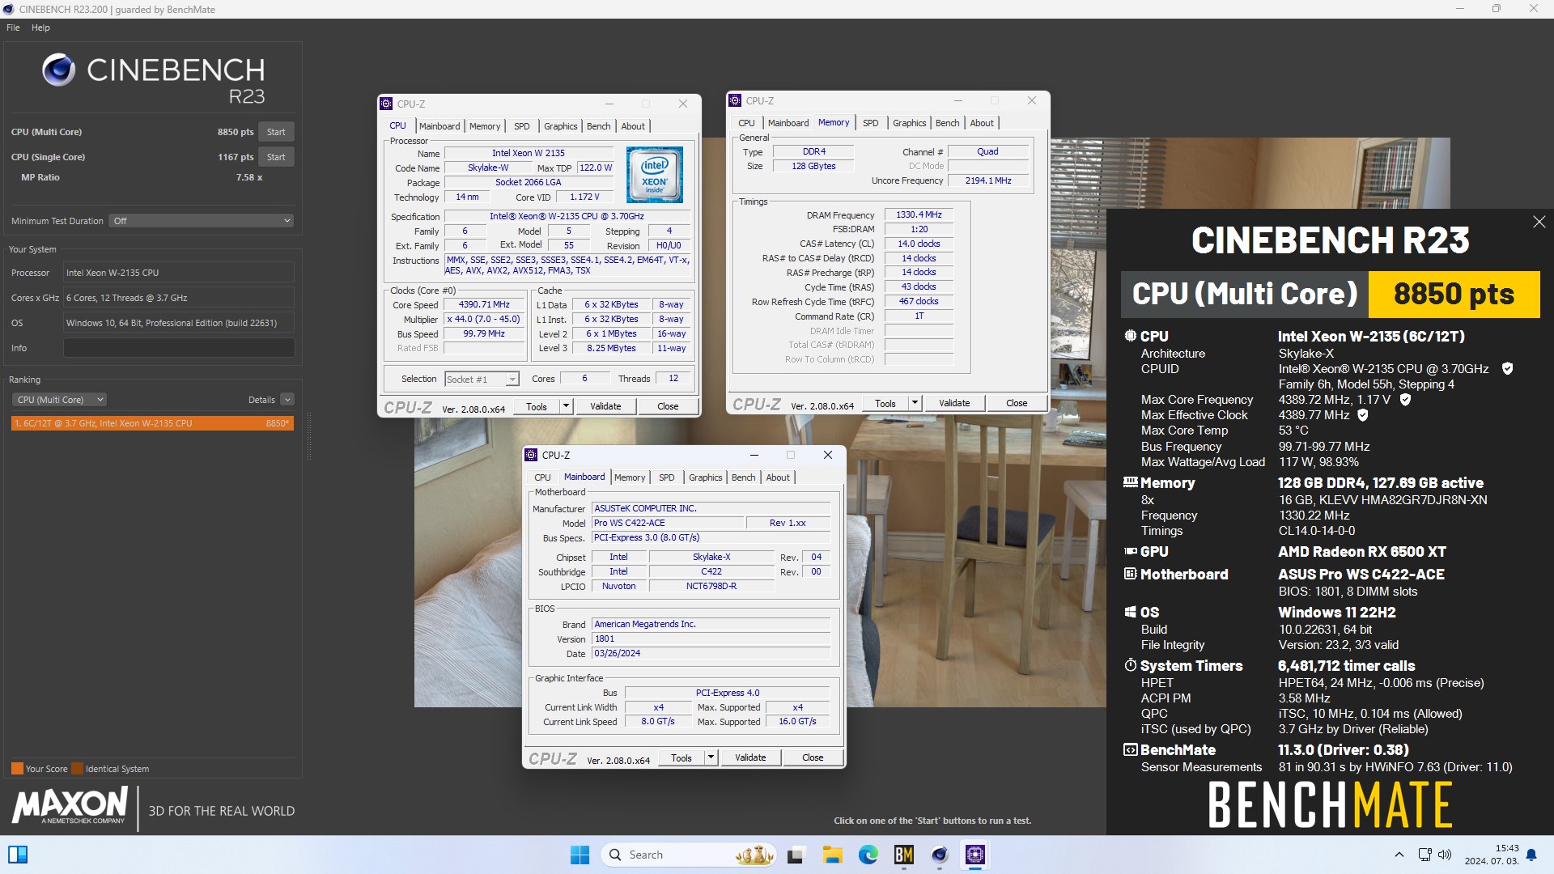Open the ranking CPU (Multi Core) dropdown
Screen dimensions: 1554x874
click(x=59, y=400)
